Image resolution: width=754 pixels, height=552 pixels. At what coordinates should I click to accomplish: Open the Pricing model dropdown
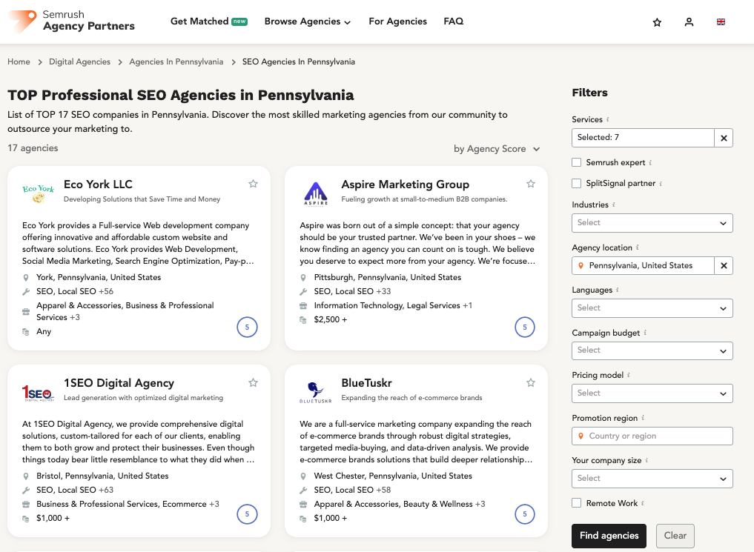[x=652, y=393]
